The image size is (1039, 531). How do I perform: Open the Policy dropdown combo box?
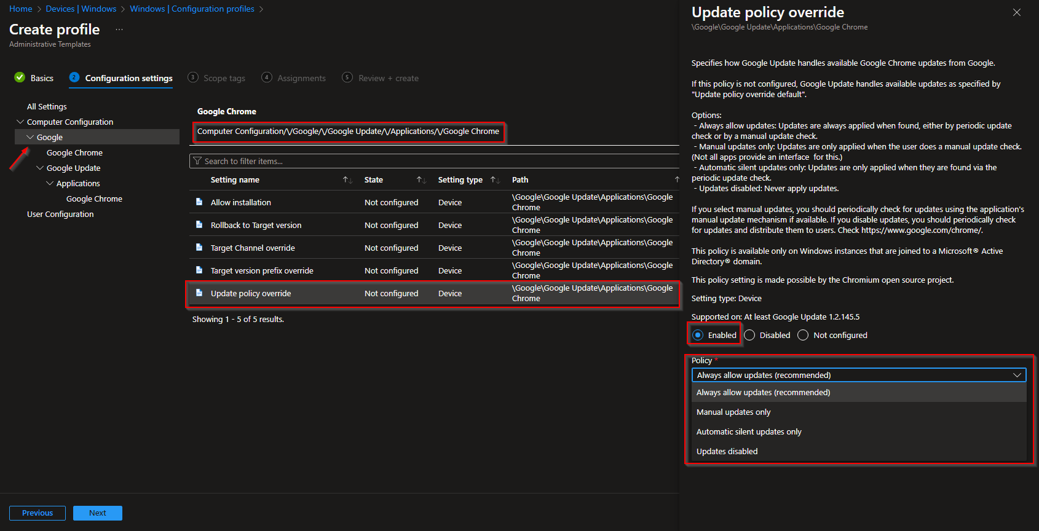click(x=859, y=375)
